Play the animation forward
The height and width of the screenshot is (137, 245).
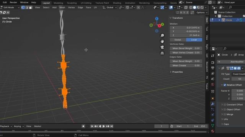point(104,126)
